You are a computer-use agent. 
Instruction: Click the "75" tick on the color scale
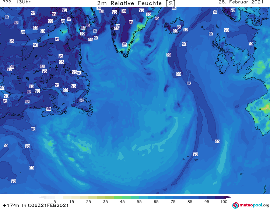pyautogui.click(x=173, y=202)
